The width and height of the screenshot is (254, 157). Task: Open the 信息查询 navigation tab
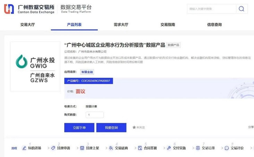214,25
